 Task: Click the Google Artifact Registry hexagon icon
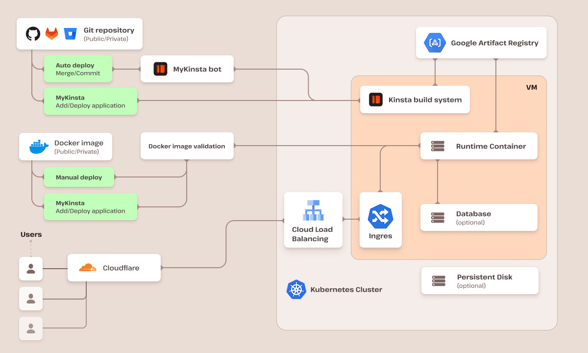click(x=435, y=43)
